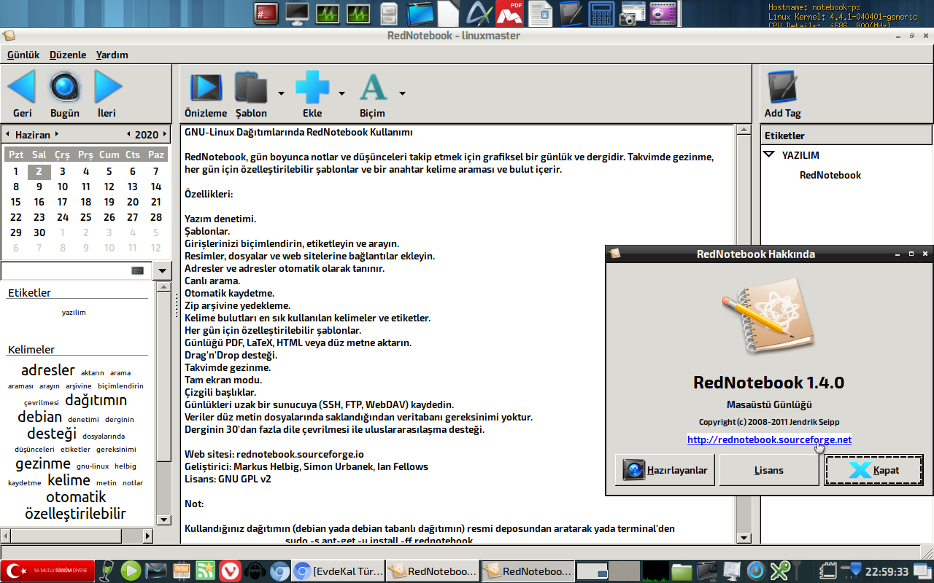The image size is (934, 583).
Task: Select highlighted day 2 in calendar
Action: [x=39, y=171]
